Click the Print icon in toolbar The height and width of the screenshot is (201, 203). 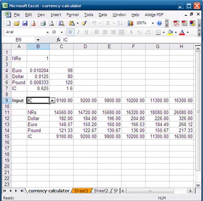(43, 23)
